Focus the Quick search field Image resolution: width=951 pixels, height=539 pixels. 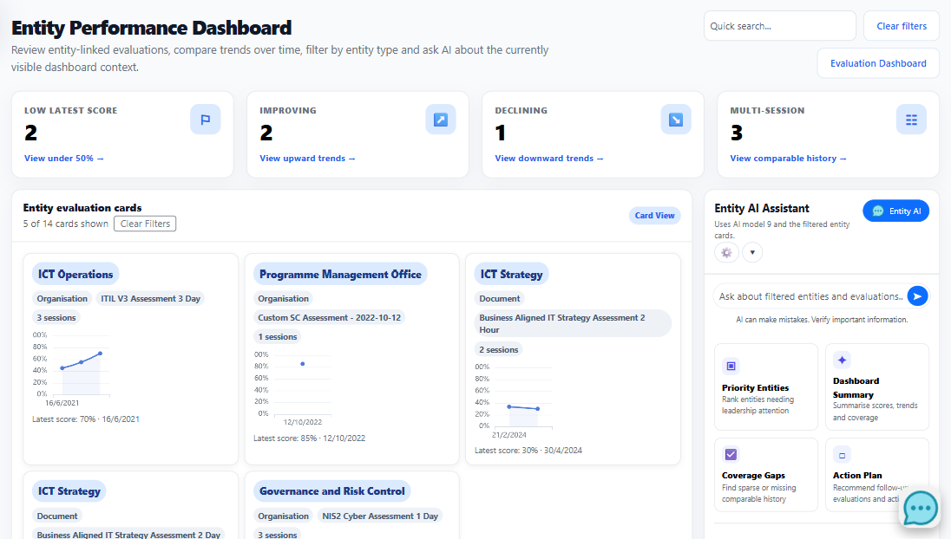point(779,26)
